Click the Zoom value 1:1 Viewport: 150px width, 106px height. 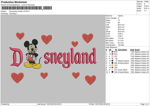145,10
